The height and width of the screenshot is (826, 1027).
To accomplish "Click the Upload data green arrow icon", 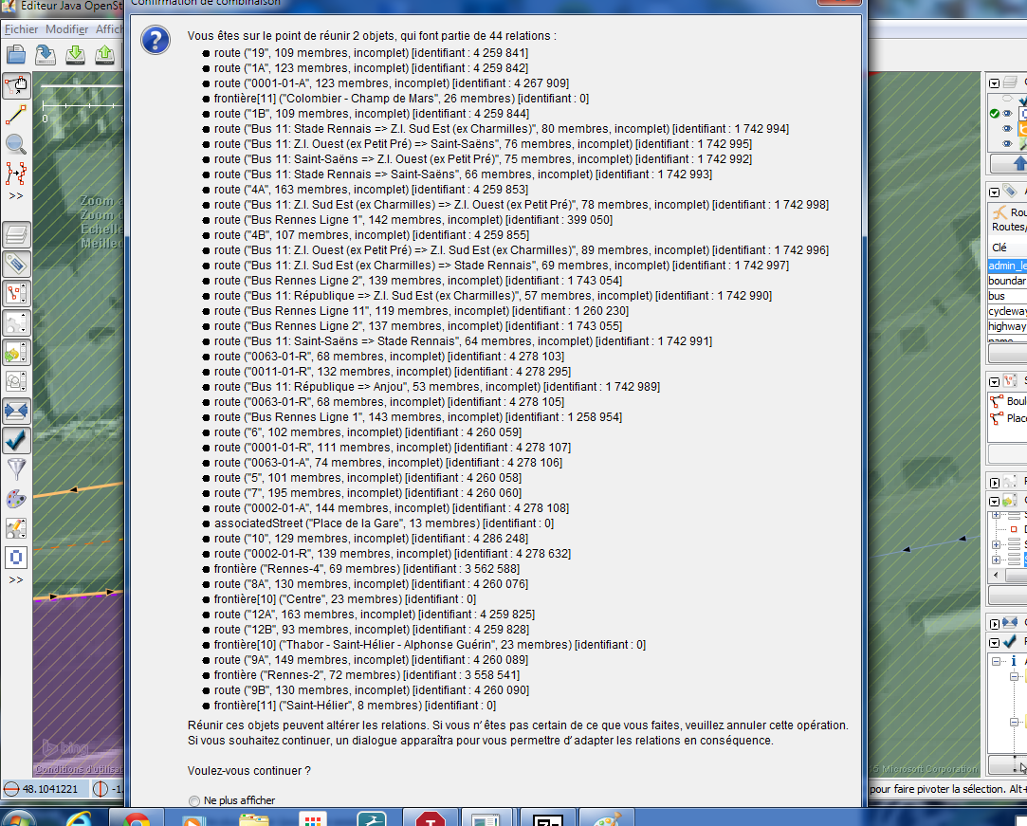I will tap(105, 54).
